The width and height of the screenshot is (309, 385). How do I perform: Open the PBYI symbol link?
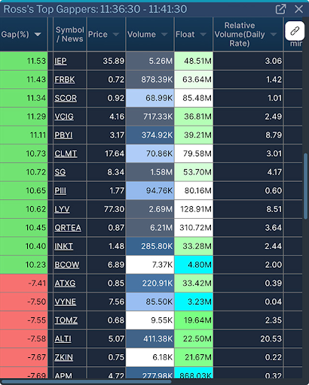point(63,135)
